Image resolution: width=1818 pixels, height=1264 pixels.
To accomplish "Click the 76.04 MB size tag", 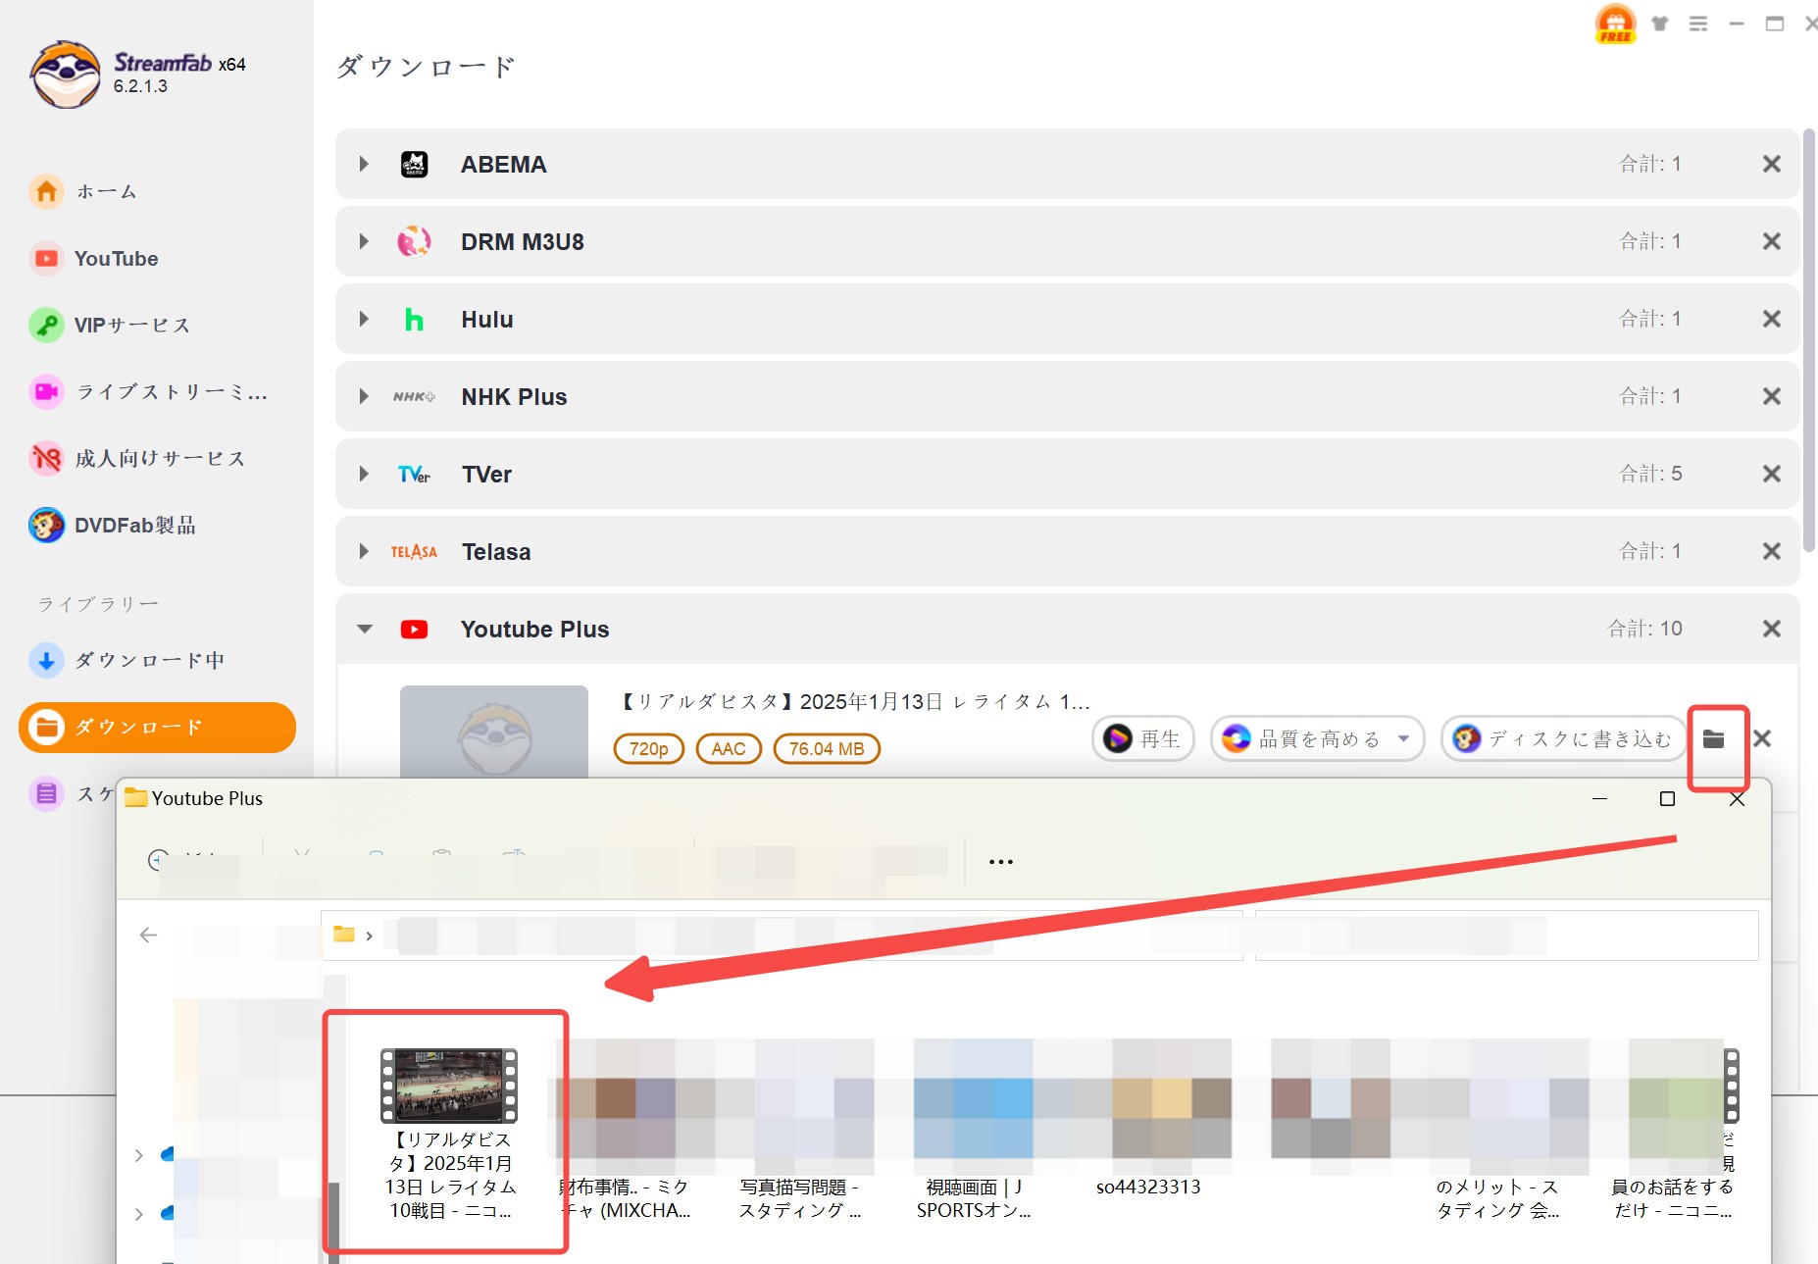I will [x=827, y=749].
